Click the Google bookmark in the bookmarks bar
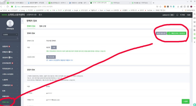Image resolution: width=196 pixels, height=106 pixels. pos(76,10)
